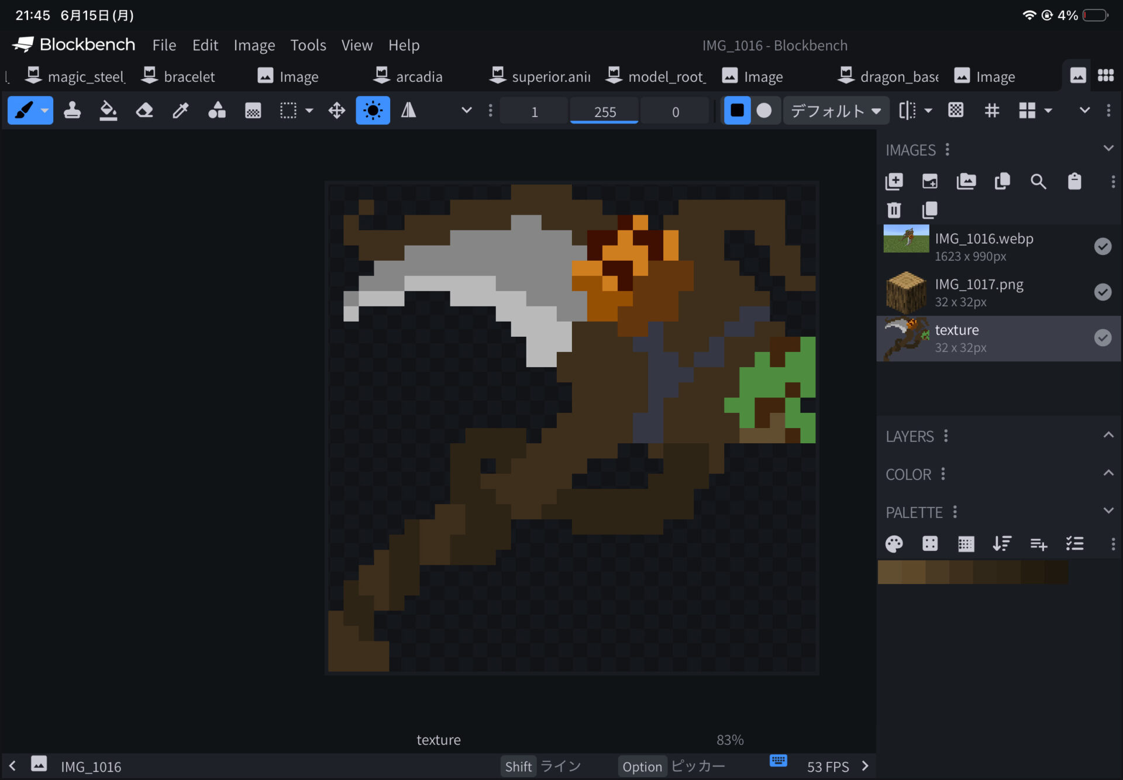Toggle the checkerboard transparency icon
The image size is (1123, 780).
click(956, 111)
